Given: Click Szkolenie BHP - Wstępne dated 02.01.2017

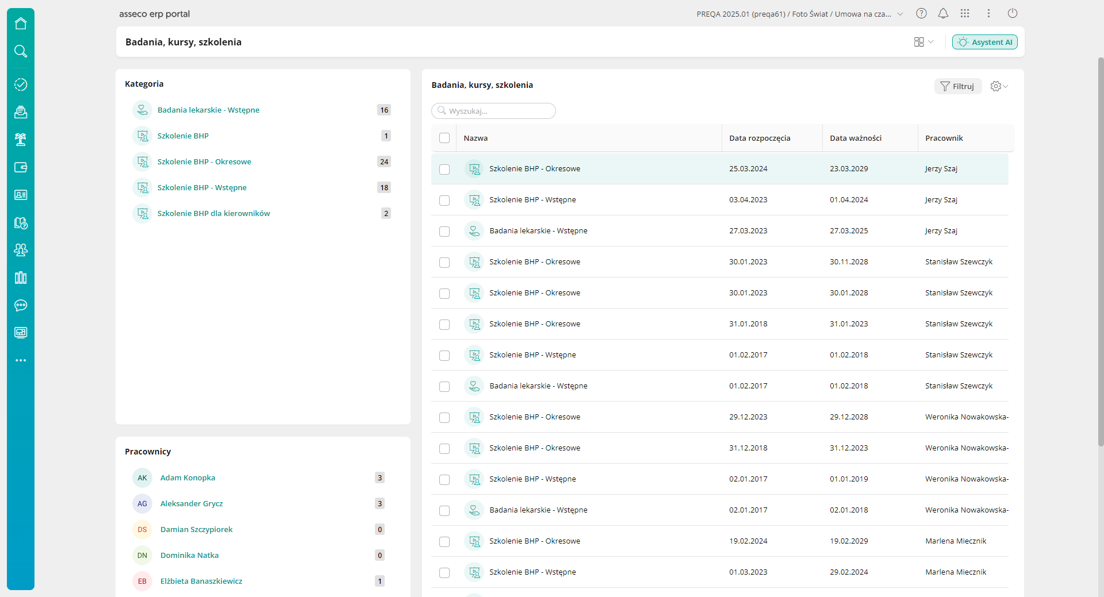Looking at the screenshot, I should [x=532, y=479].
